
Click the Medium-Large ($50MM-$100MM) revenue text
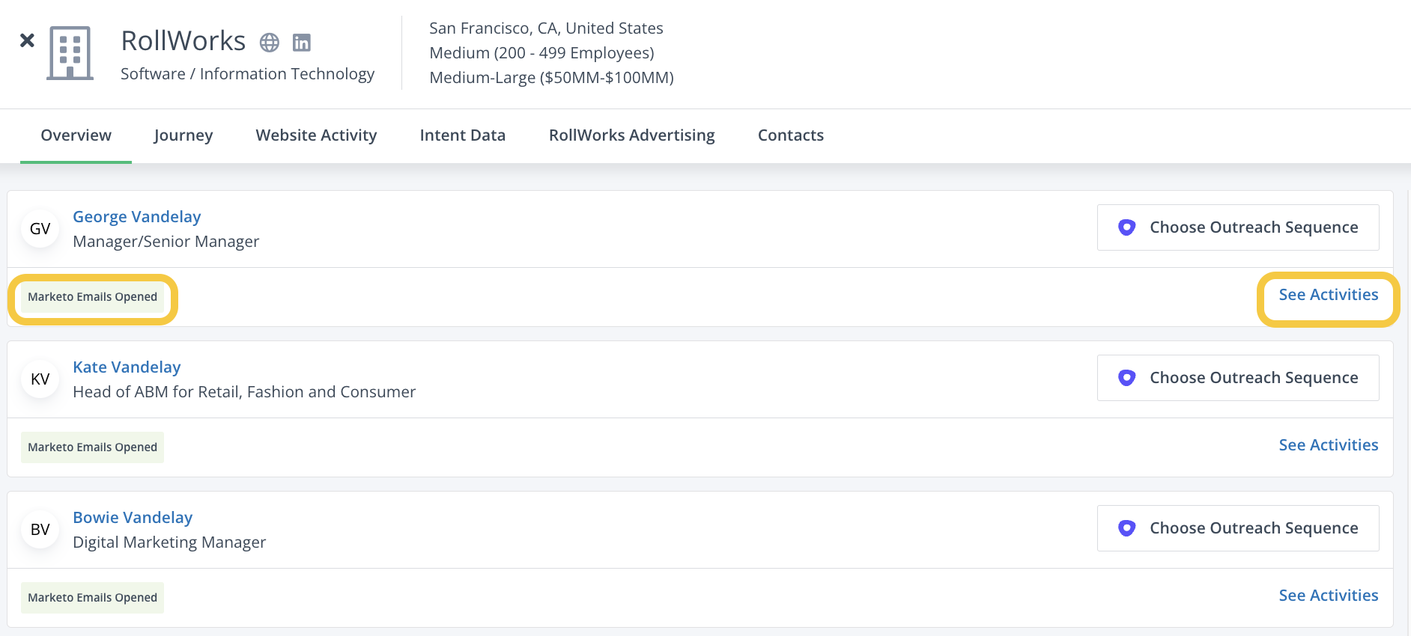552,78
